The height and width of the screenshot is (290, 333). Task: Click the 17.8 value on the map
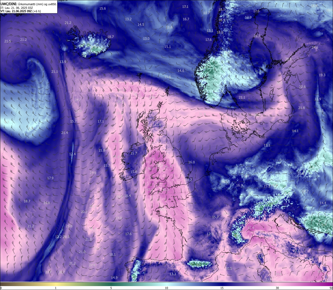click(x=158, y=125)
